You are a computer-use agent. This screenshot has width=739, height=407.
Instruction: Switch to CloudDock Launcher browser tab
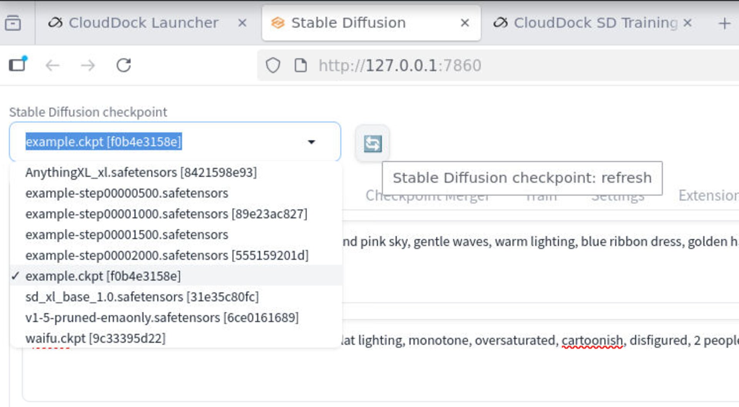[x=143, y=23]
